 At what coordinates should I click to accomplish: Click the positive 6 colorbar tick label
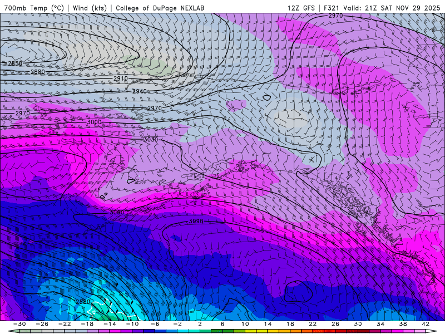[222, 324]
